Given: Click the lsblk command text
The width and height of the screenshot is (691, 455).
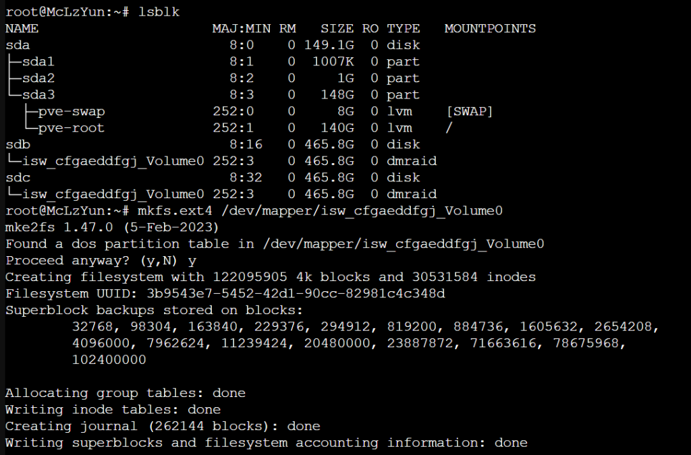Looking at the screenshot, I should tap(159, 12).
